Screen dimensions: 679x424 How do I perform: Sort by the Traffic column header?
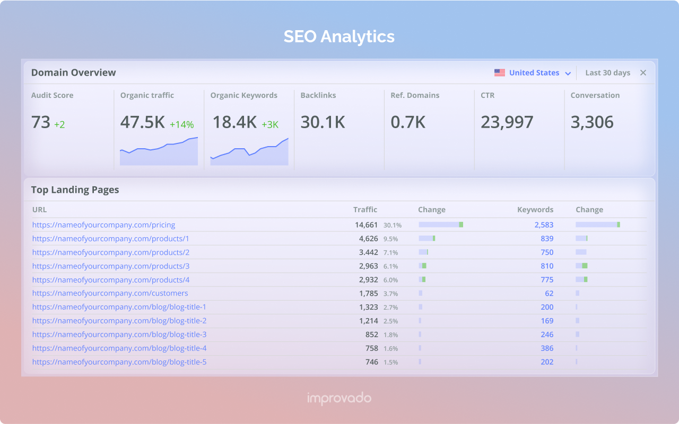tap(365, 210)
